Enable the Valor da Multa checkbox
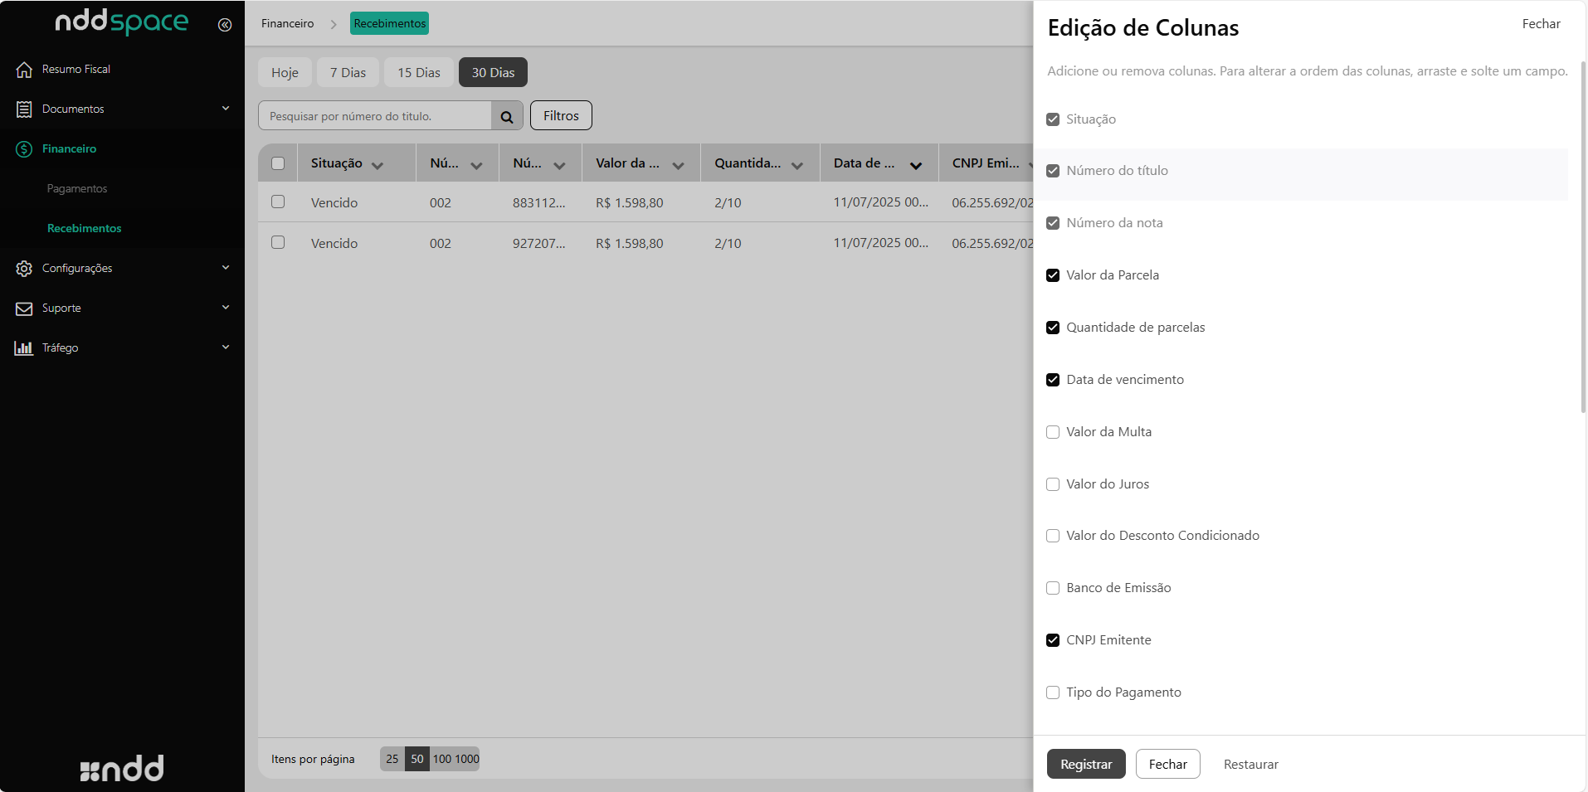 point(1053,432)
